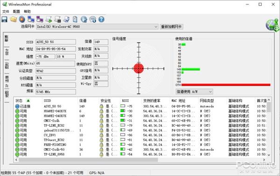Open the 配置 menu

16,12
